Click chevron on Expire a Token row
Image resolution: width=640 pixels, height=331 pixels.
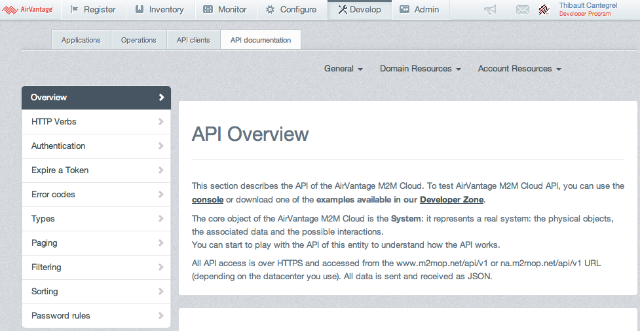coord(160,170)
